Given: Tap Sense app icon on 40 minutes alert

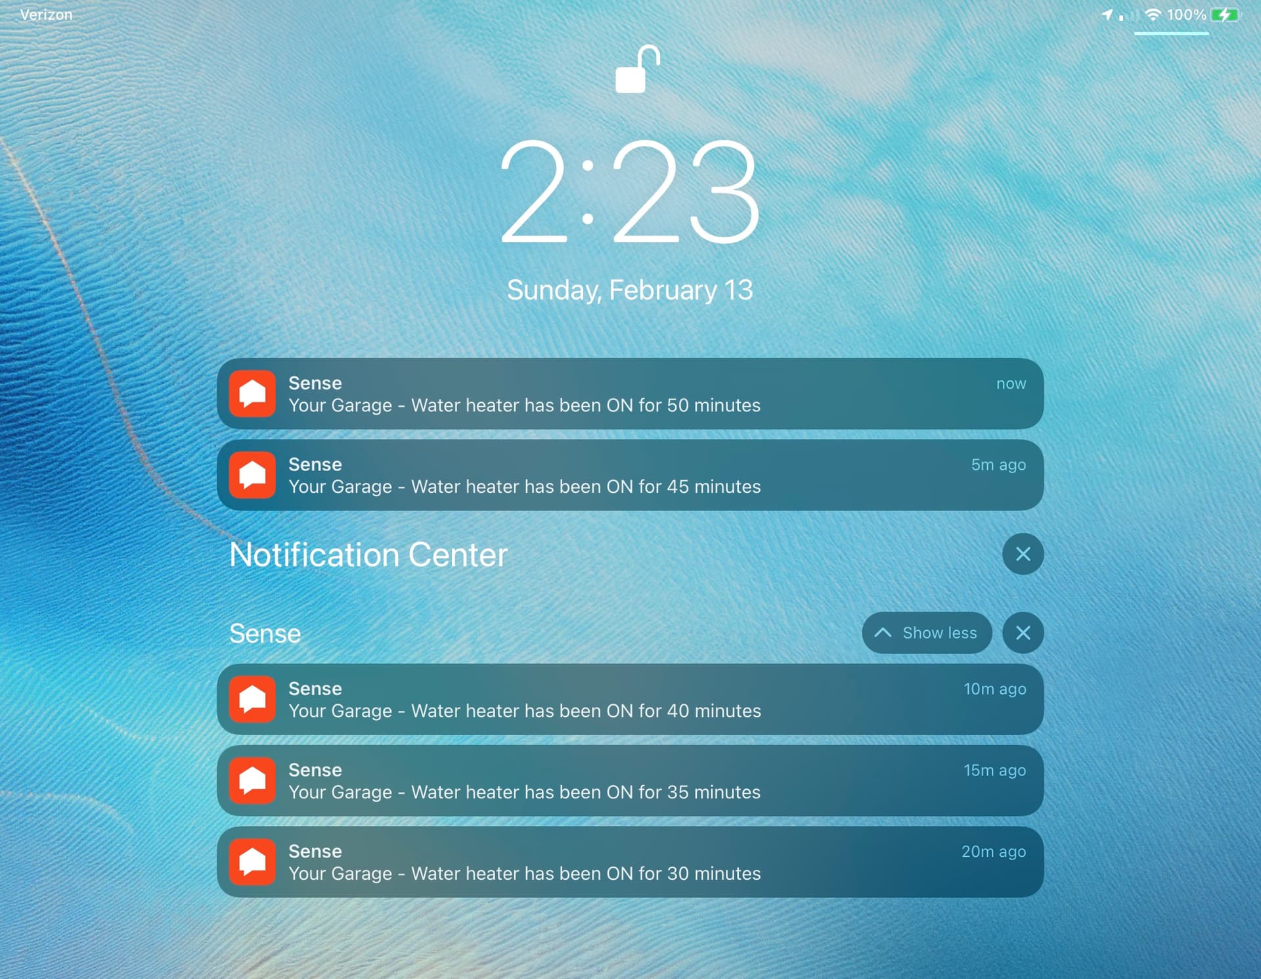Looking at the screenshot, I should click(252, 699).
